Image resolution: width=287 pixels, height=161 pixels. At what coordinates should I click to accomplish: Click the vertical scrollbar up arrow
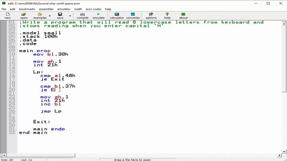point(284,24)
